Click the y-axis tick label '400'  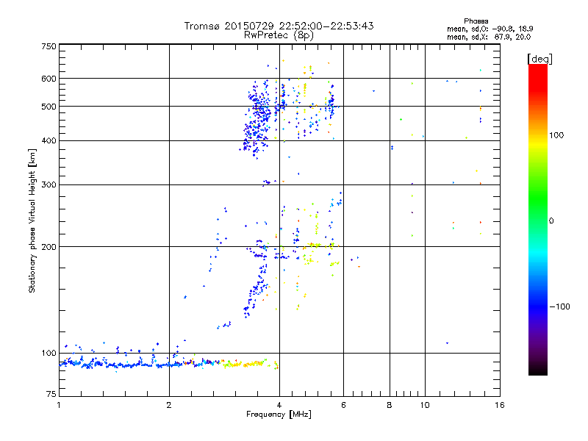click(x=49, y=141)
